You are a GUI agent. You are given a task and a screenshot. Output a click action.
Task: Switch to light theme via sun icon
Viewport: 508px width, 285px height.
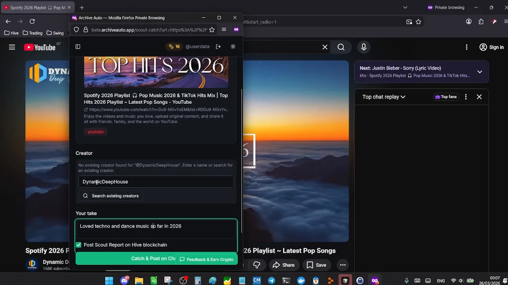coord(233,46)
